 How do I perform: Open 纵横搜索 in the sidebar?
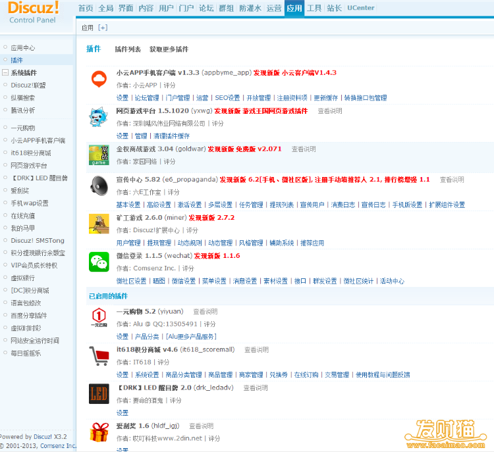22,98
